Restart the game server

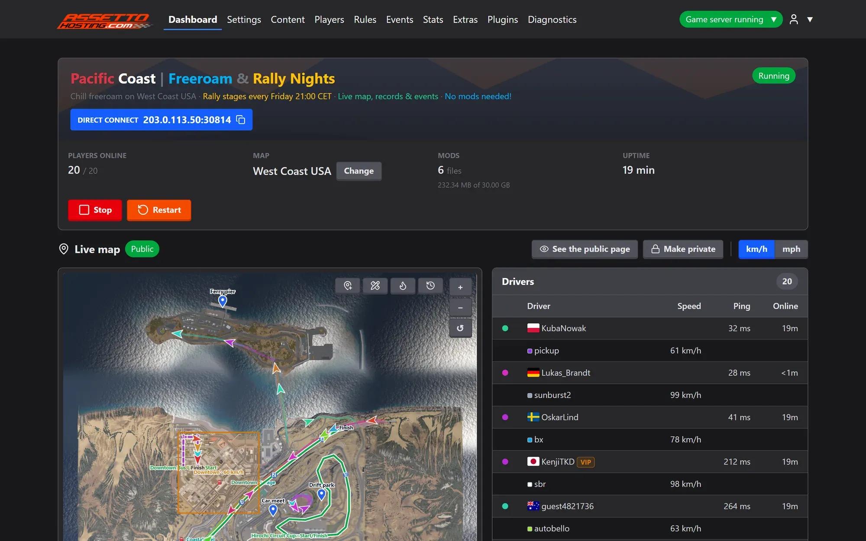159,210
